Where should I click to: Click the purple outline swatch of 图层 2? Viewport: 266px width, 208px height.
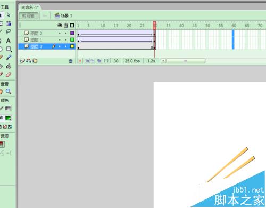click(72, 33)
